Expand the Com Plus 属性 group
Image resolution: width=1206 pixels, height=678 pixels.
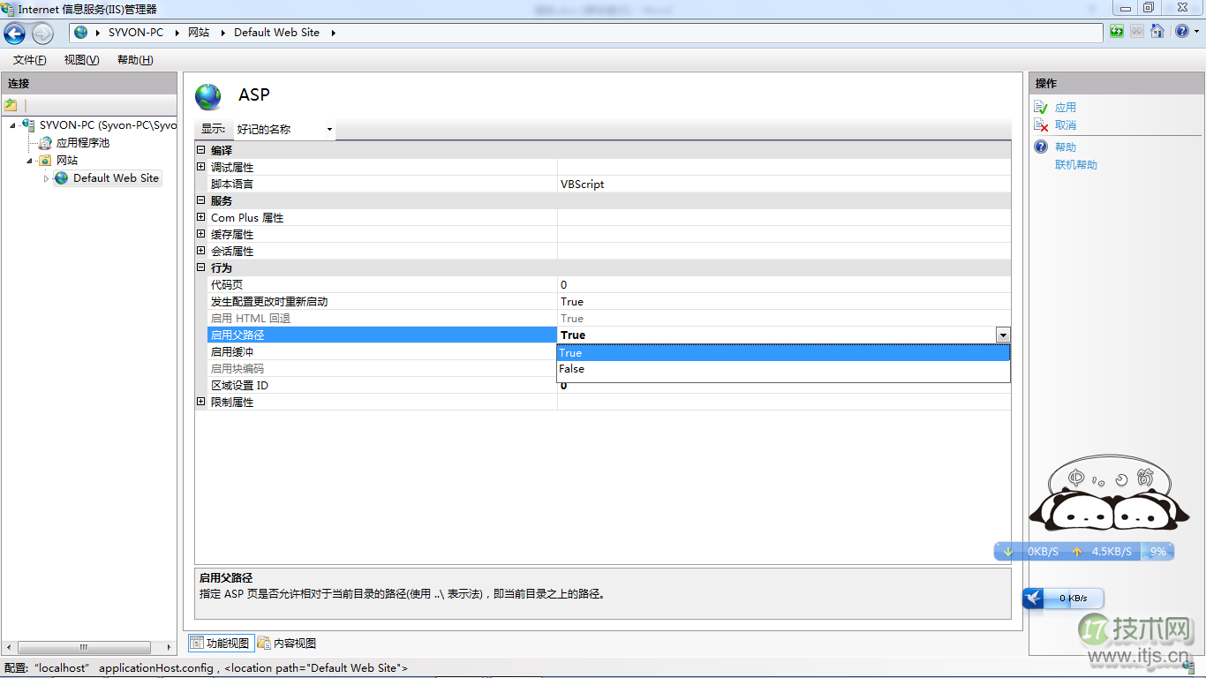(201, 217)
